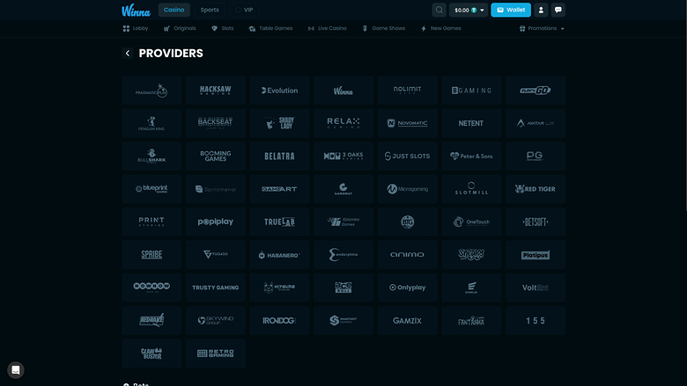This screenshot has width=687, height=386.
Task: Open the user profile icon
Action: pos(541,10)
